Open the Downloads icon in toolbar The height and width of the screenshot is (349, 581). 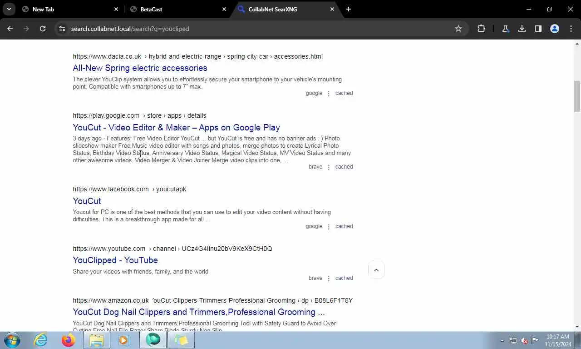(522, 29)
